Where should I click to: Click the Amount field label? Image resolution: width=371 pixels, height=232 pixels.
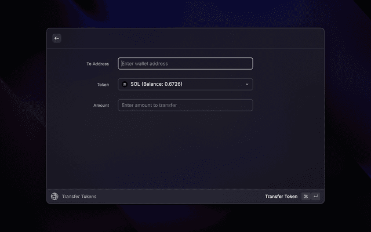[101, 106]
